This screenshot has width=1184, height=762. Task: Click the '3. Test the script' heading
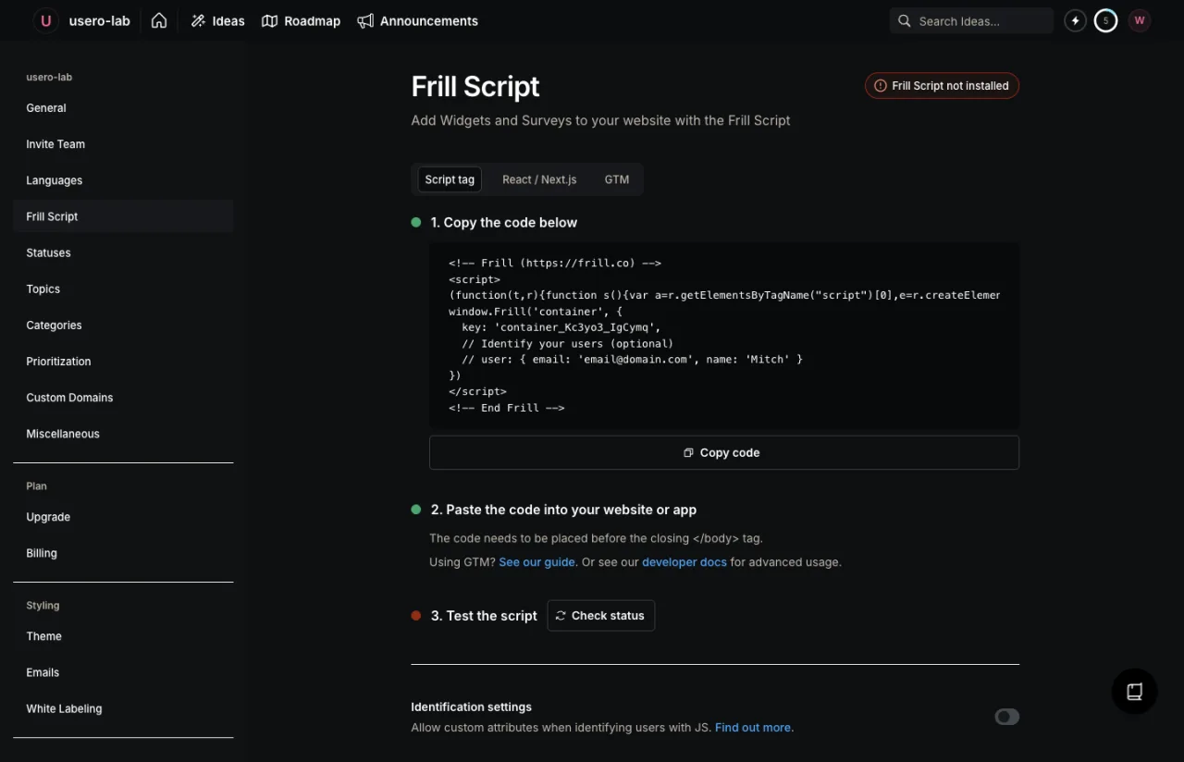point(484,616)
